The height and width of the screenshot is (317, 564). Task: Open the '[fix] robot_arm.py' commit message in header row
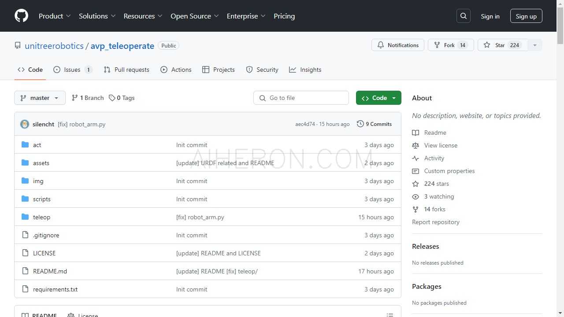pyautogui.click(x=82, y=124)
